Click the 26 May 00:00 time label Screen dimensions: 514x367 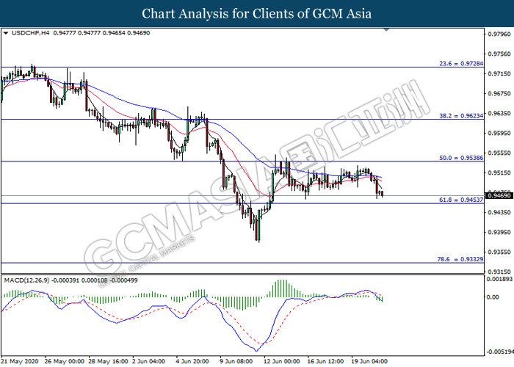[x=65, y=361]
